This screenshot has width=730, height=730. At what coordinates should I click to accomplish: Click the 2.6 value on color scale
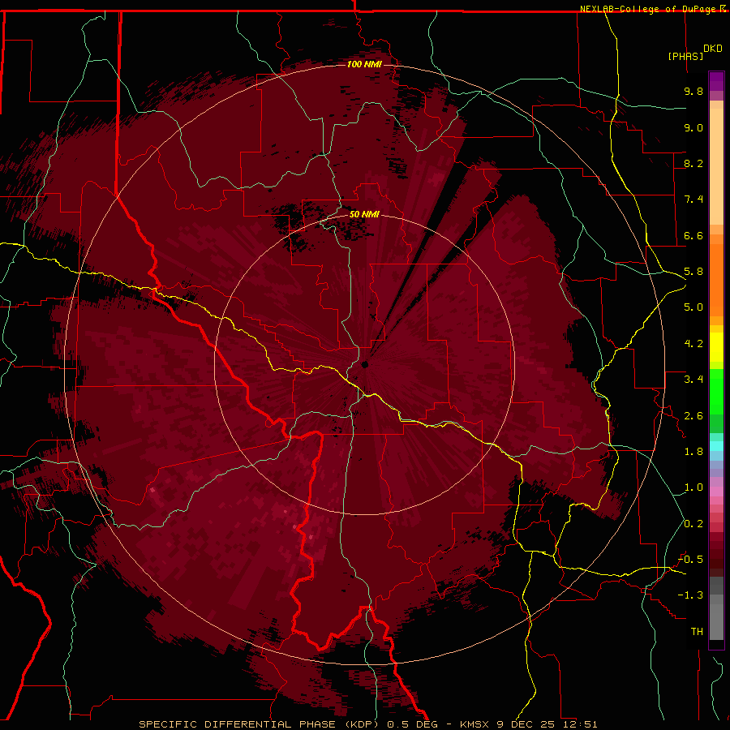point(693,416)
